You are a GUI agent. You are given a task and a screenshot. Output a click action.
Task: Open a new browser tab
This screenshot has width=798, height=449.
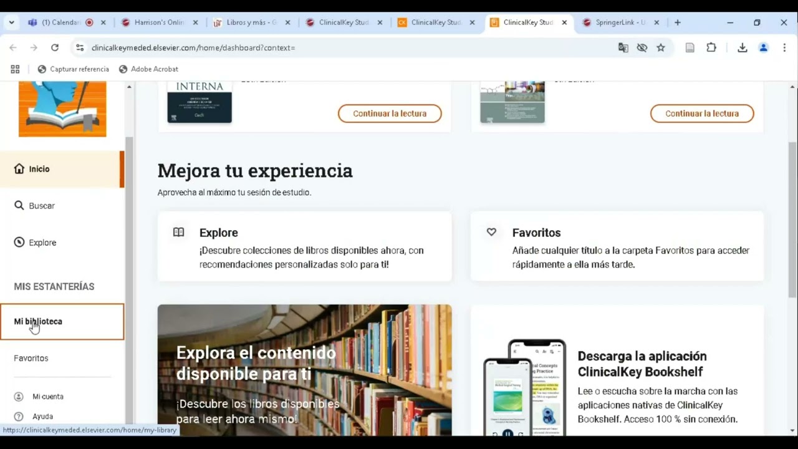click(678, 22)
